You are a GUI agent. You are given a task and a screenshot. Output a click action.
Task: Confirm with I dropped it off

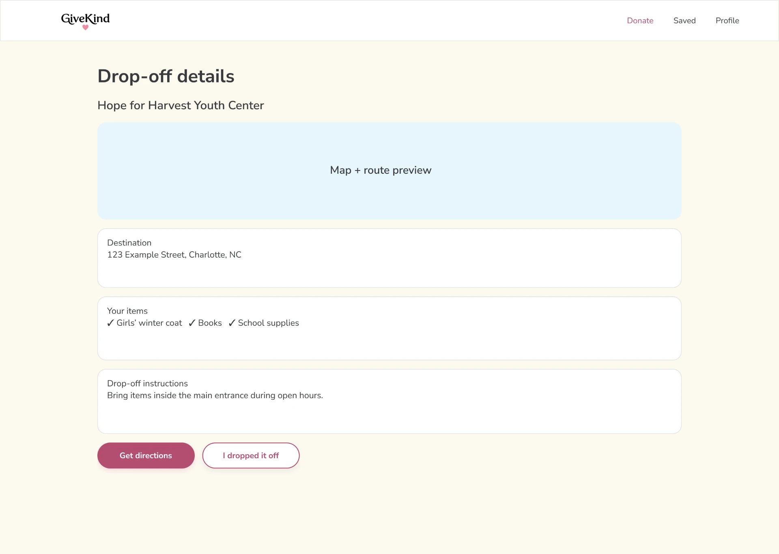[251, 455]
